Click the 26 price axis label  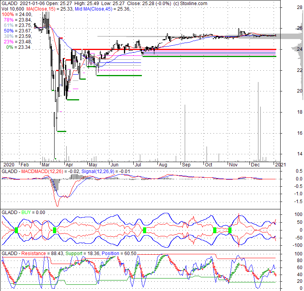click(300, 28)
